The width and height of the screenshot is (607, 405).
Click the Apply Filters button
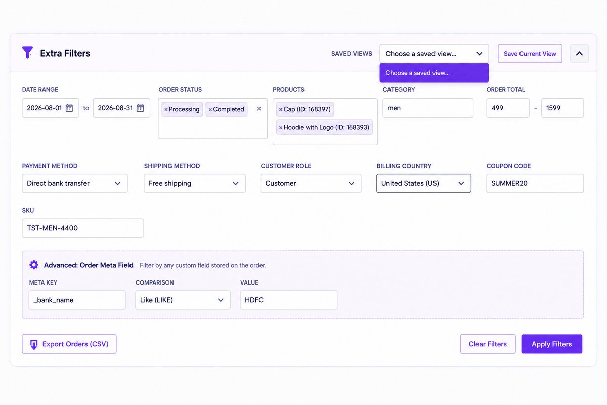[x=552, y=344]
